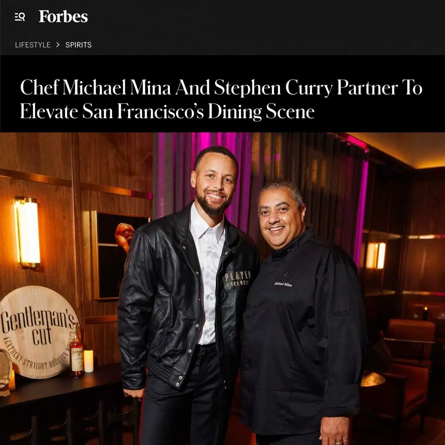Click the article headline's first line
Image resolution: width=445 pixels, height=445 pixels.
(221, 87)
